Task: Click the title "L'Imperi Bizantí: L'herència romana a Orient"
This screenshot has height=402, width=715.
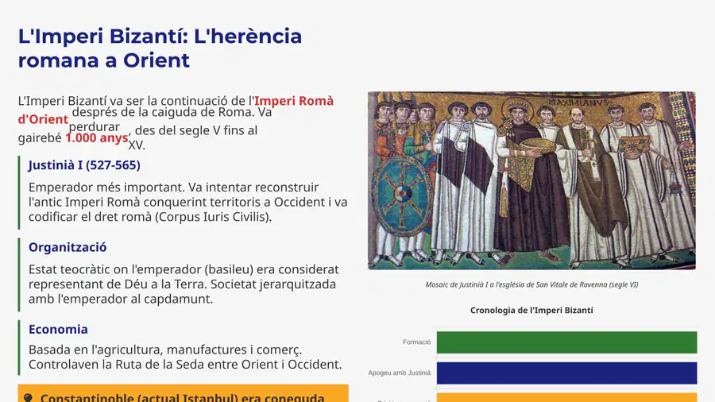Action: 160,48
